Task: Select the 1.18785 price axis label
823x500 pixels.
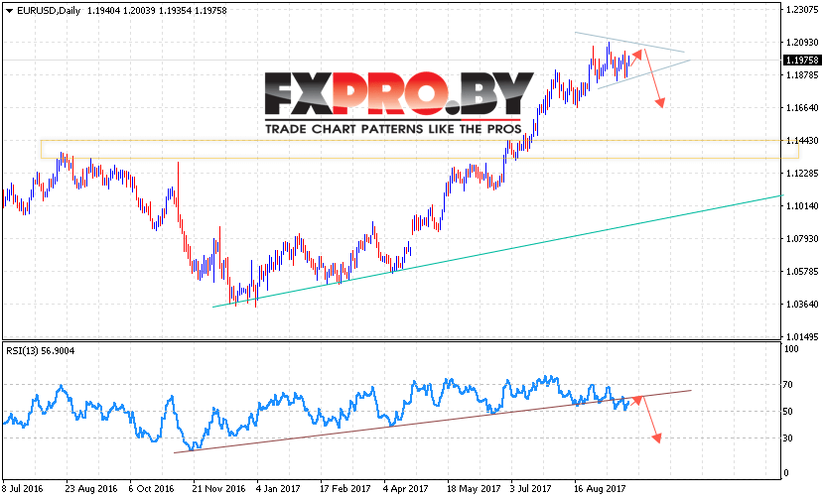Action: click(802, 75)
